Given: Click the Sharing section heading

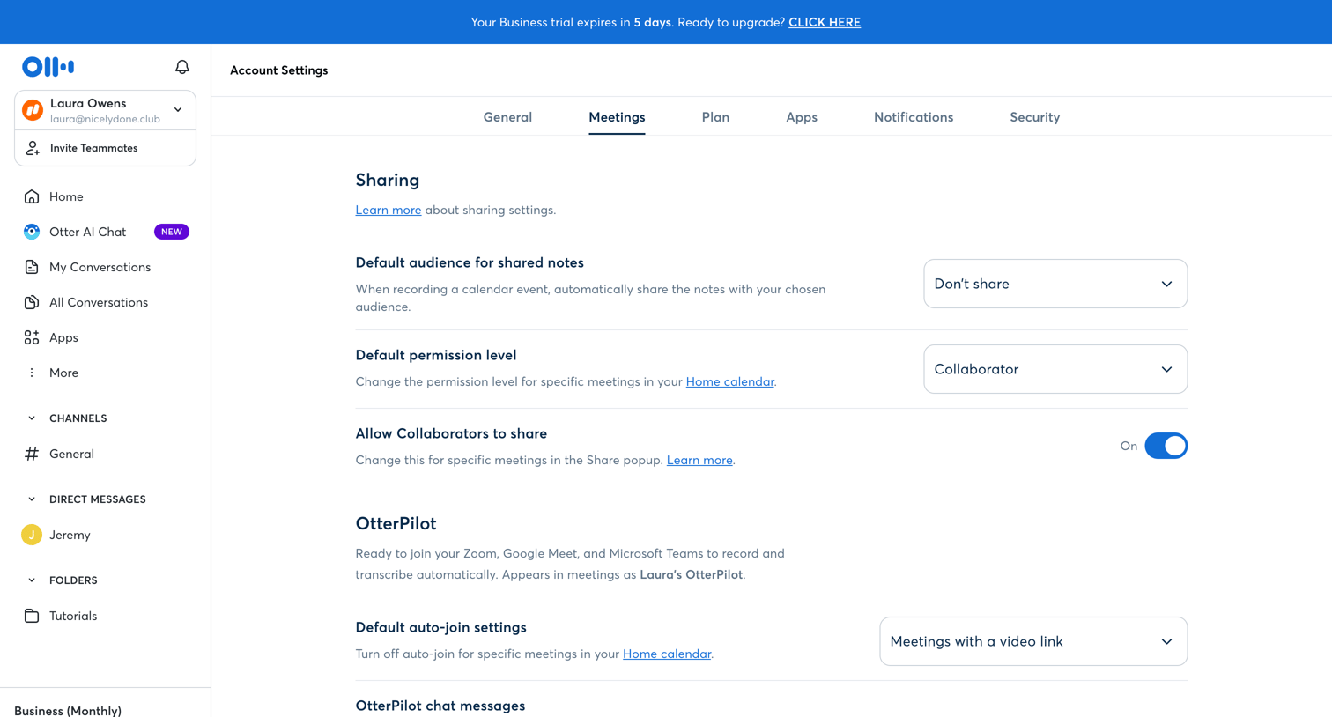Looking at the screenshot, I should click(388, 180).
